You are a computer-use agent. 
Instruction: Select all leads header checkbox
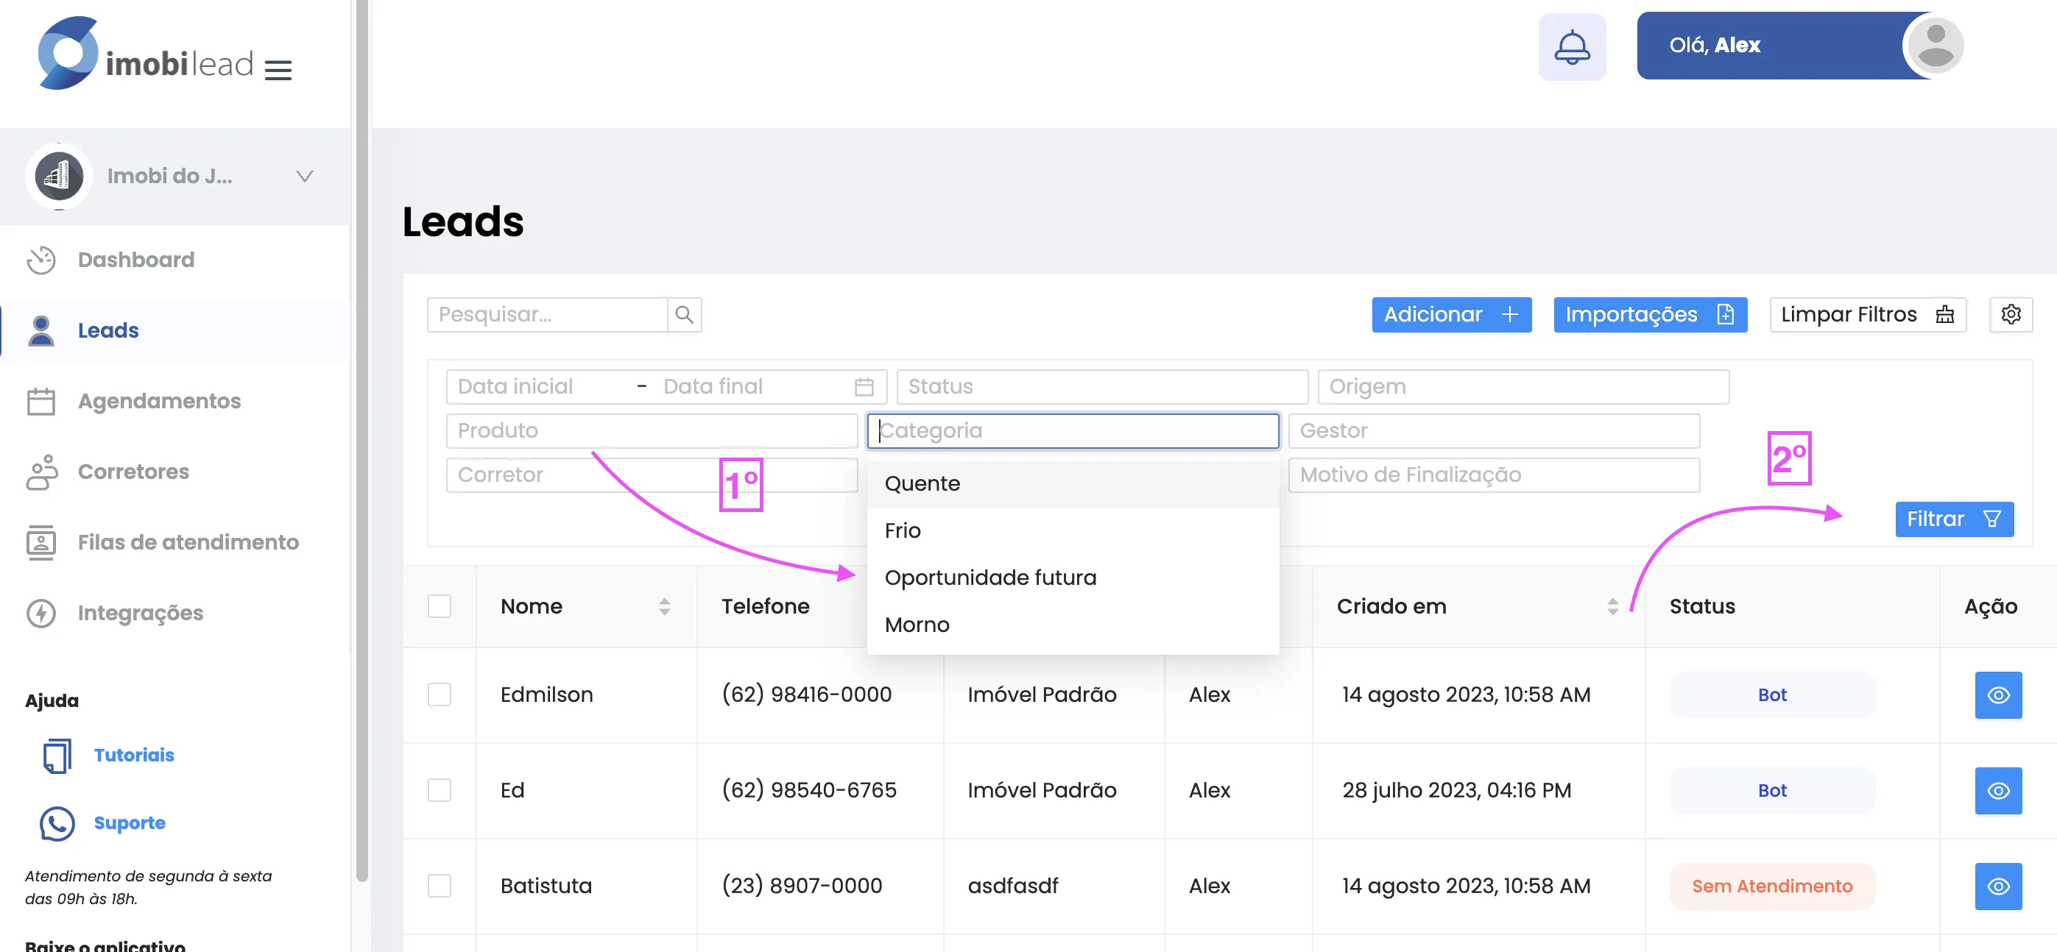click(x=440, y=606)
